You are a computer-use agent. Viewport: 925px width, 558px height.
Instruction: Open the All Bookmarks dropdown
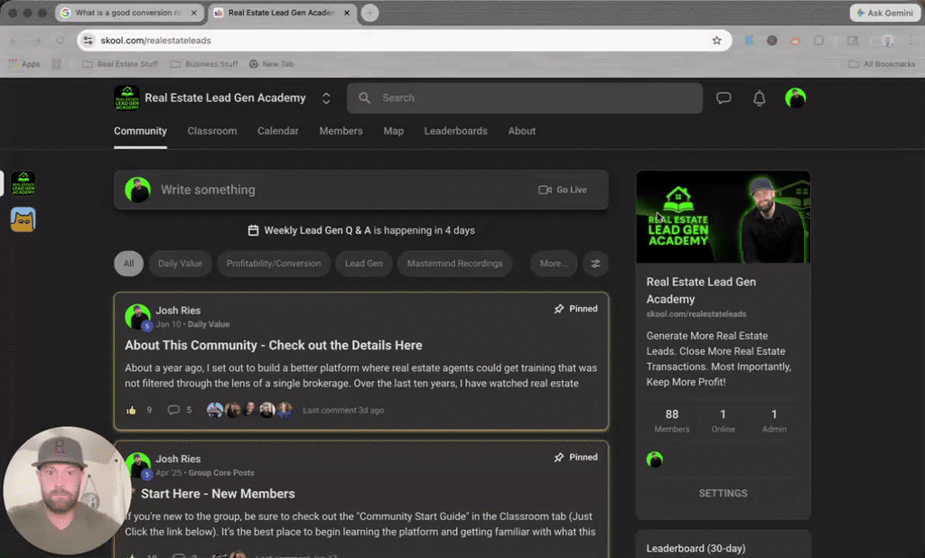pyautogui.click(x=882, y=63)
